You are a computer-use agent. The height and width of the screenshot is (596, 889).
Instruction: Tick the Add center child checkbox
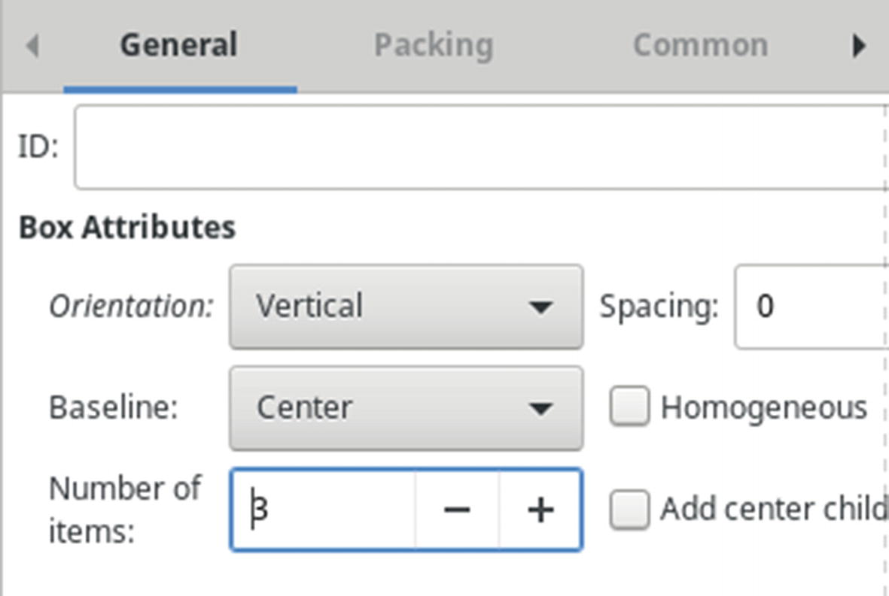(629, 510)
